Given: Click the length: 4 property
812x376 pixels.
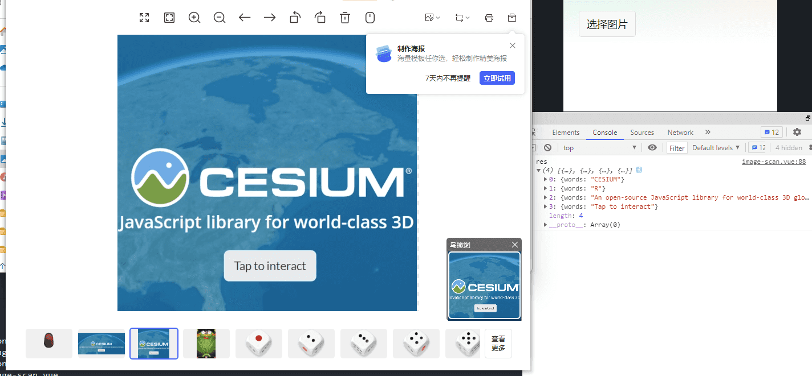Looking at the screenshot, I should [x=566, y=216].
